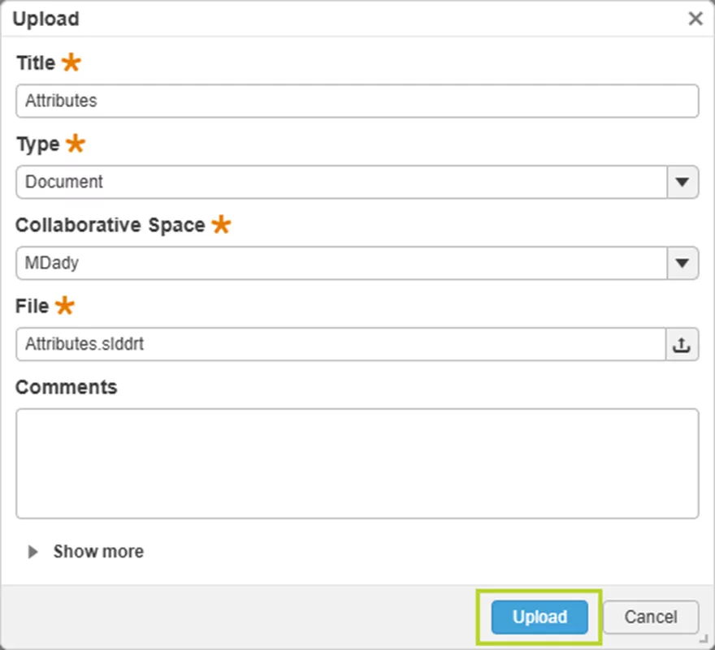The height and width of the screenshot is (650, 715).
Task: Click the Upload button to submit
Action: click(x=538, y=617)
